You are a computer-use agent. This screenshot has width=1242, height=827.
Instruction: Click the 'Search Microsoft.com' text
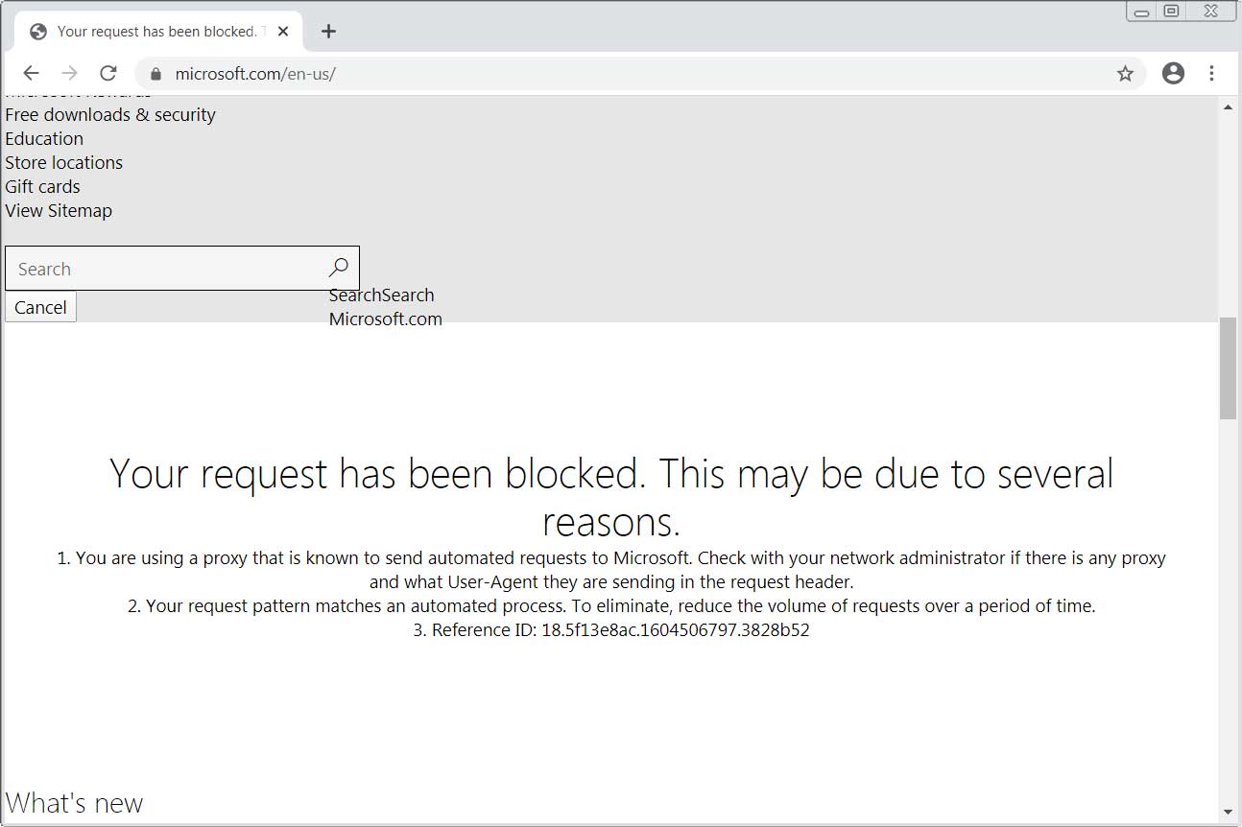(x=386, y=307)
